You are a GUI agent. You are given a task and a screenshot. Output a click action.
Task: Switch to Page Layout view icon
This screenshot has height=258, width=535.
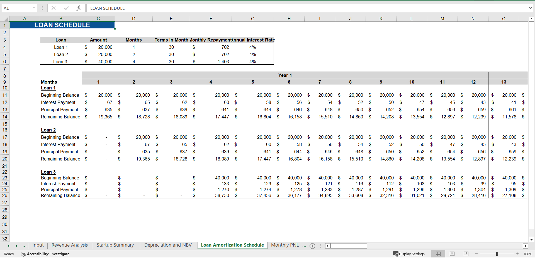[x=452, y=254]
